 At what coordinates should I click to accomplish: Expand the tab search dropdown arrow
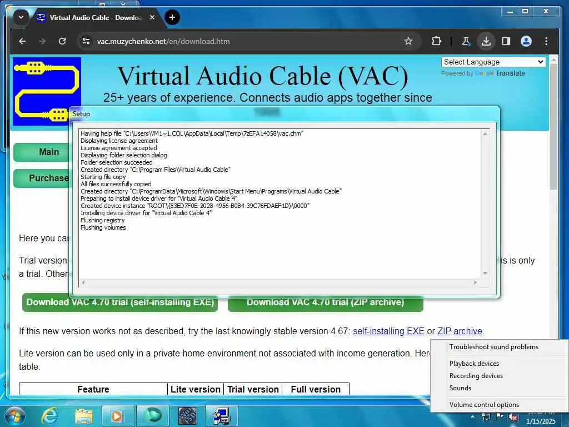click(21, 17)
